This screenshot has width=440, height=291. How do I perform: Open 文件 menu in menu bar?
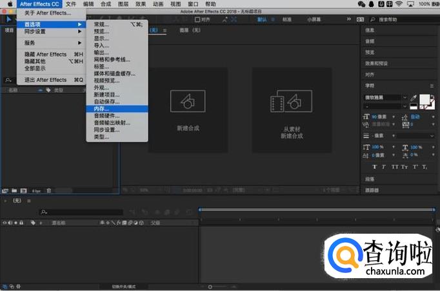(71, 4)
